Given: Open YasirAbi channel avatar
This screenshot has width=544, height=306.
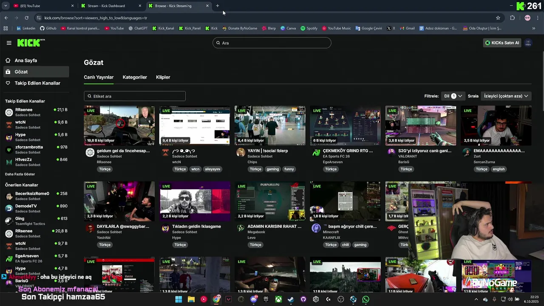Looking at the screenshot, I should [90, 229].
